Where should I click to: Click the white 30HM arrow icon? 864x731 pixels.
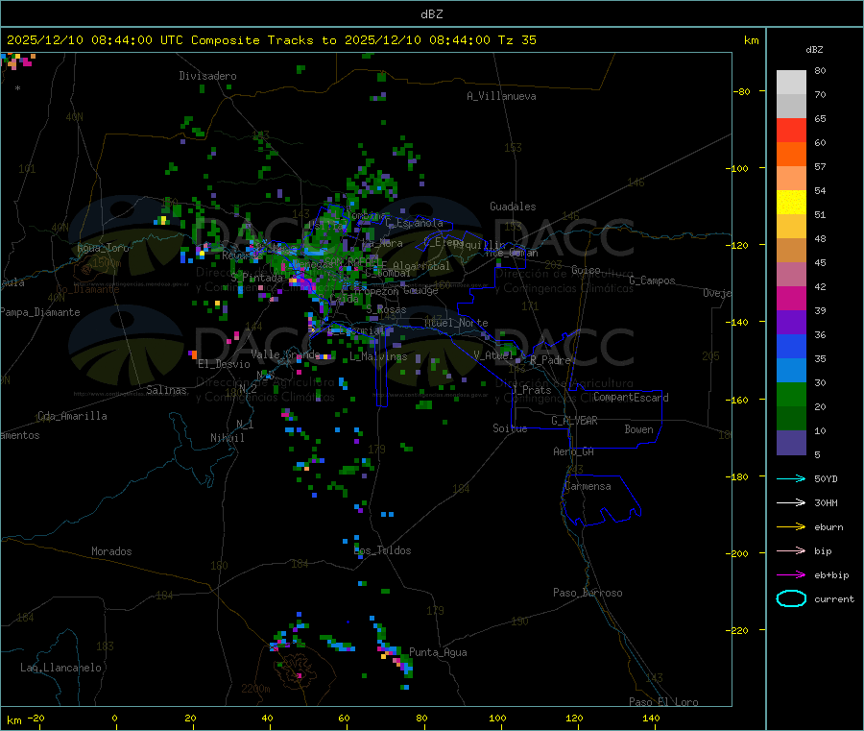(x=791, y=502)
